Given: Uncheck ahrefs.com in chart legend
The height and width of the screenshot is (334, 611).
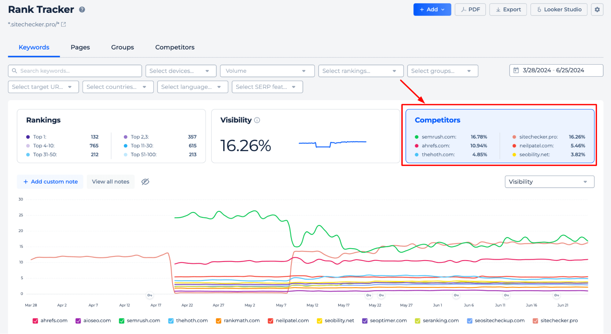Looking at the screenshot, I should (x=35, y=321).
